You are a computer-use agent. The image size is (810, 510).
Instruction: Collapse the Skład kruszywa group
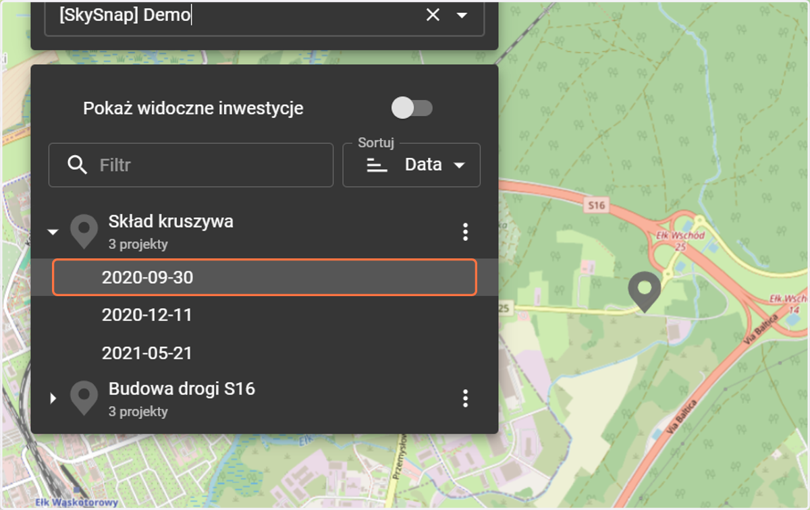53,232
